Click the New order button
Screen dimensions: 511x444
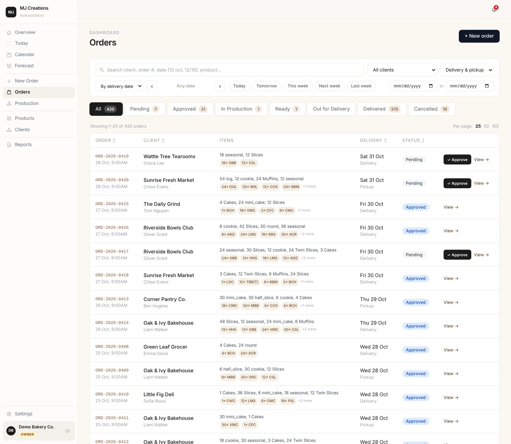click(479, 36)
